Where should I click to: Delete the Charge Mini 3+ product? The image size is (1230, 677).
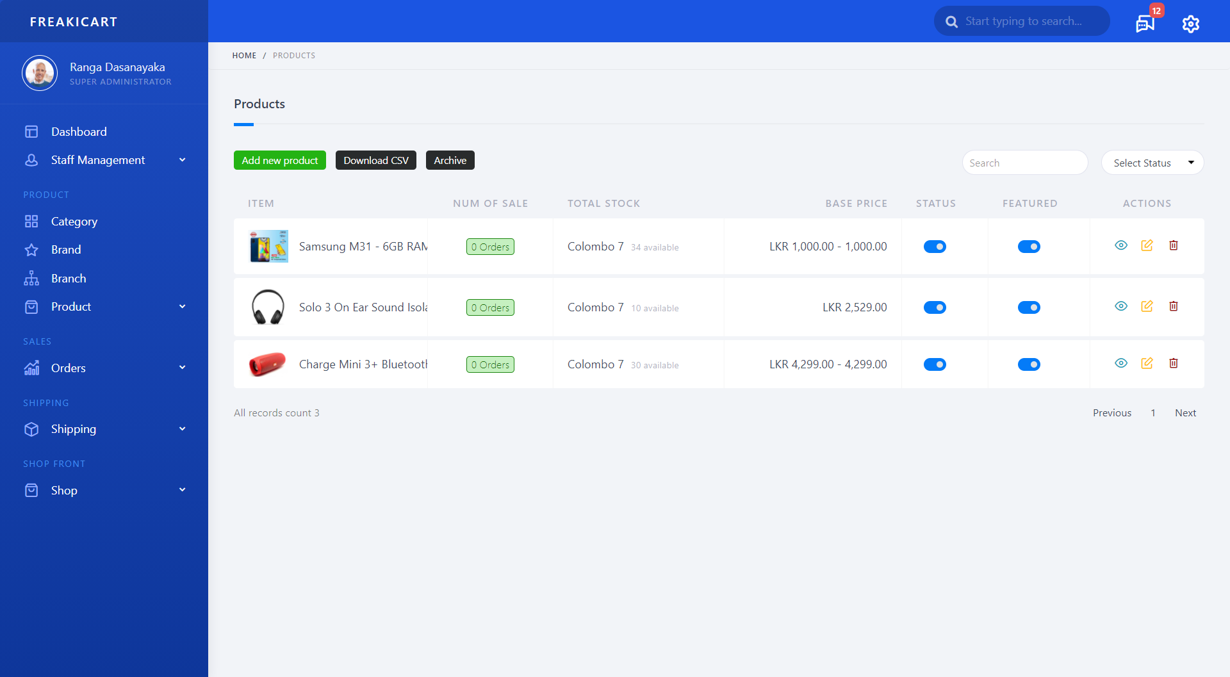[x=1174, y=363]
